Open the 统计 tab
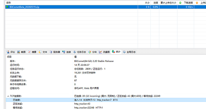This screenshot has height=109, width=206. (116, 52)
